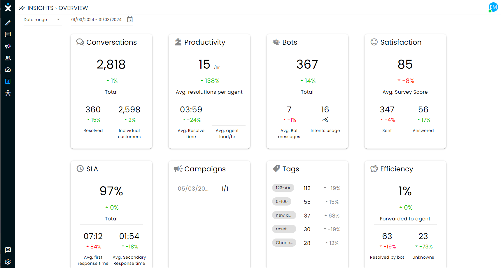The height and width of the screenshot is (268, 501).
Task: Click the 138% productivity change indicator
Action: click(x=210, y=81)
